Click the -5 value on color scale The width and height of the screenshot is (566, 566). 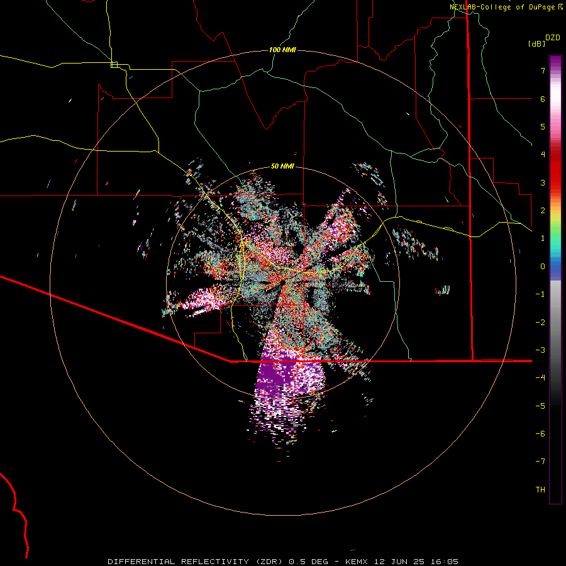tap(540, 406)
